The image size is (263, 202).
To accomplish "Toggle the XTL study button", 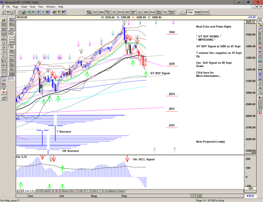I will pyautogui.click(x=12, y=78).
